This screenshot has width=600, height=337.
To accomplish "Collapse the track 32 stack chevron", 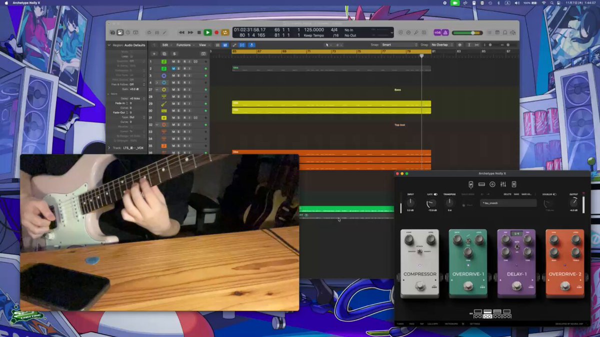I will point(157,125).
